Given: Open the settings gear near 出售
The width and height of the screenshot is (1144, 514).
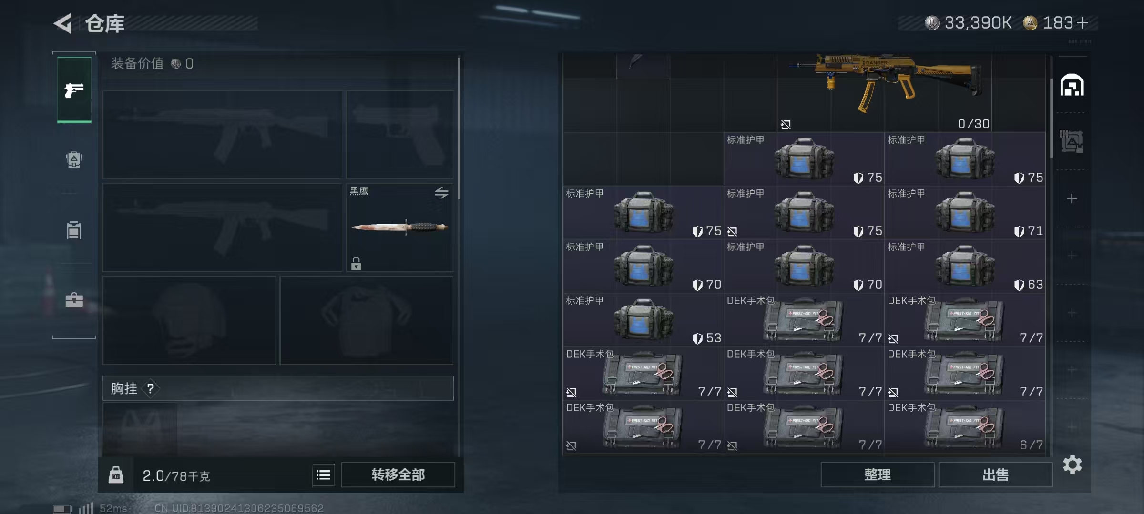Looking at the screenshot, I should [1072, 465].
